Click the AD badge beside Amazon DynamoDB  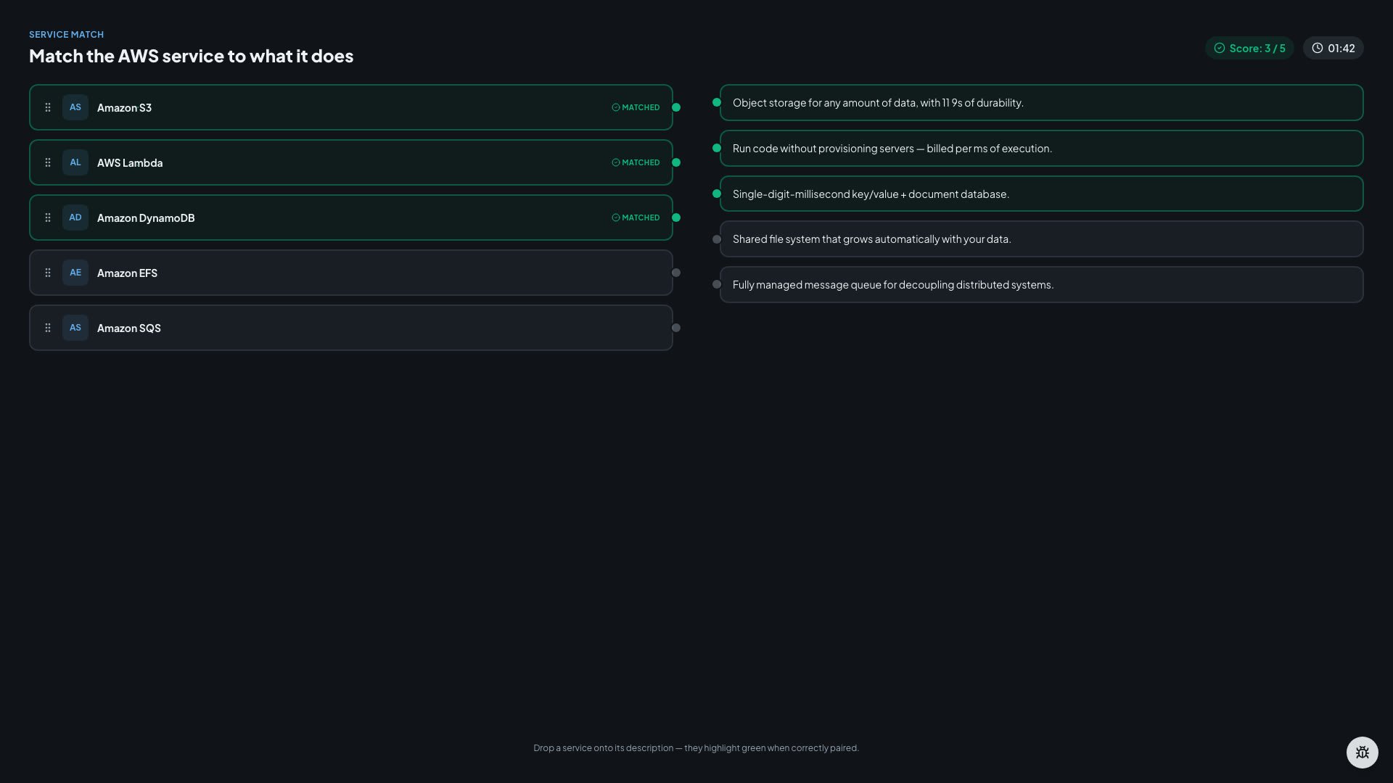click(x=75, y=217)
